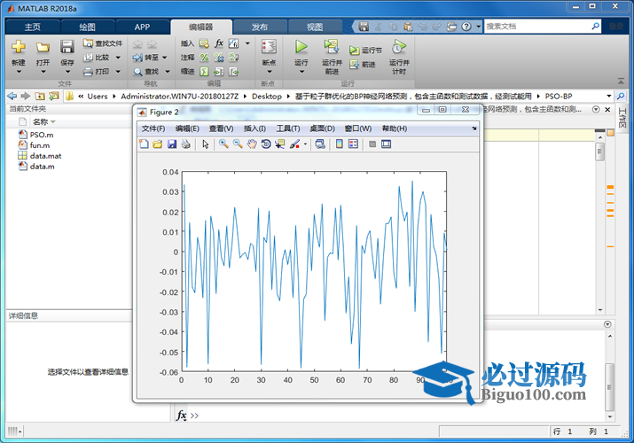Image resolution: width=634 pixels, height=443 pixels.
Task: Toggle the Zoom Out tool in Figure 2
Action: click(x=238, y=144)
